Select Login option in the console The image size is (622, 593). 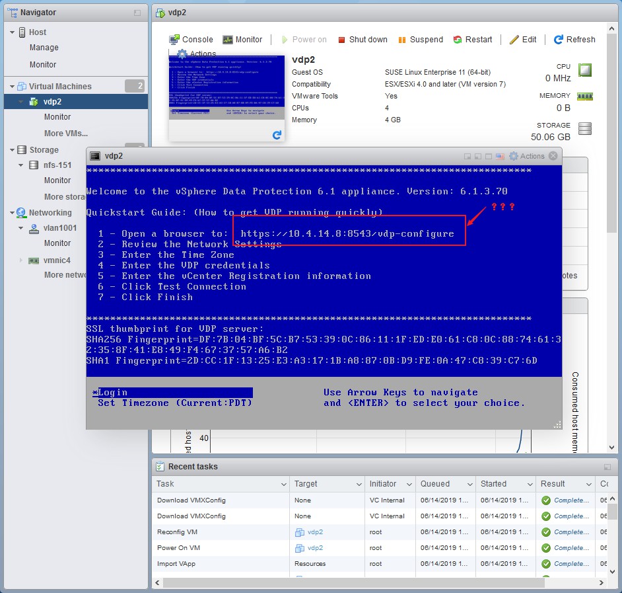[x=172, y=393]
